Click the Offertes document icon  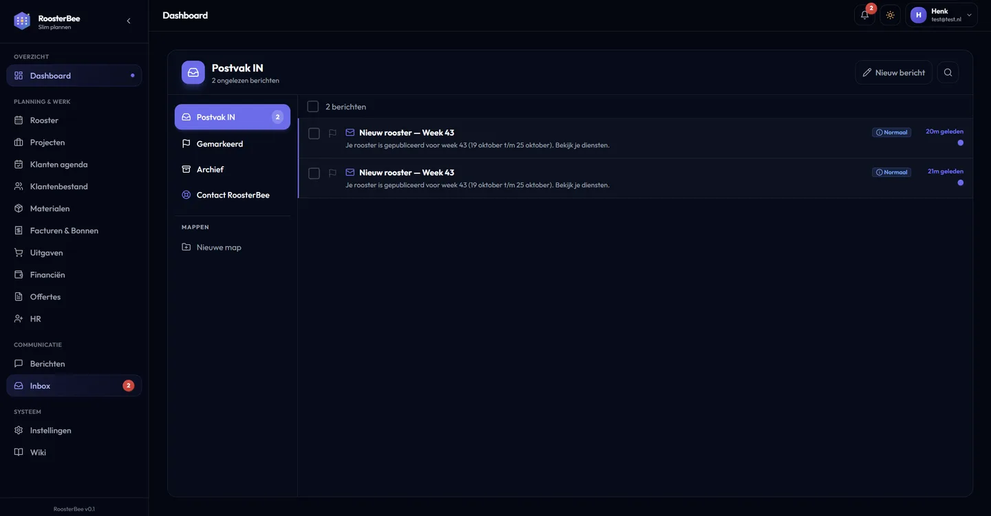pyautogui.click(x=19, y=297)
